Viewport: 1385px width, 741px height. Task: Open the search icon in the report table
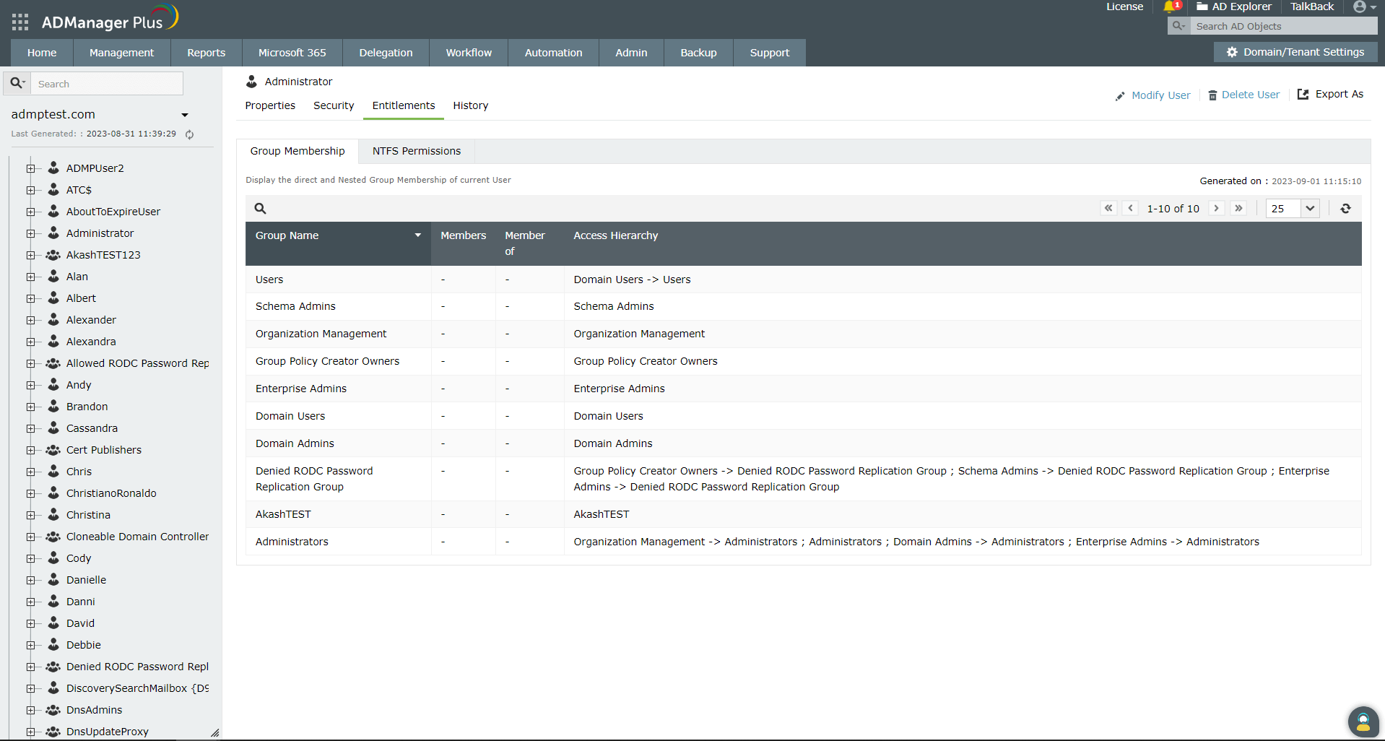260,208
